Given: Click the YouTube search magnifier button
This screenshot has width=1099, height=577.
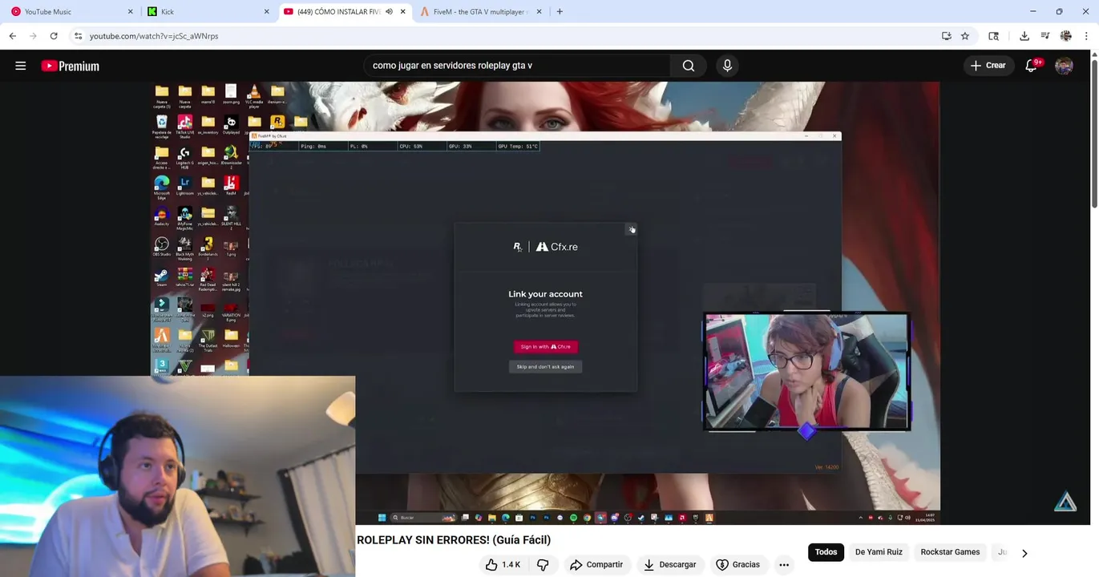Looking at the screenshot, I should 689,66.
